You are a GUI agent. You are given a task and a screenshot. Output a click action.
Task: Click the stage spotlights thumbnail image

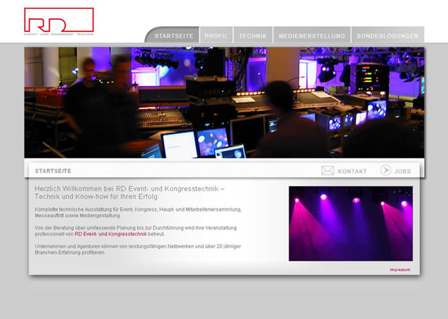pos(350,223)
